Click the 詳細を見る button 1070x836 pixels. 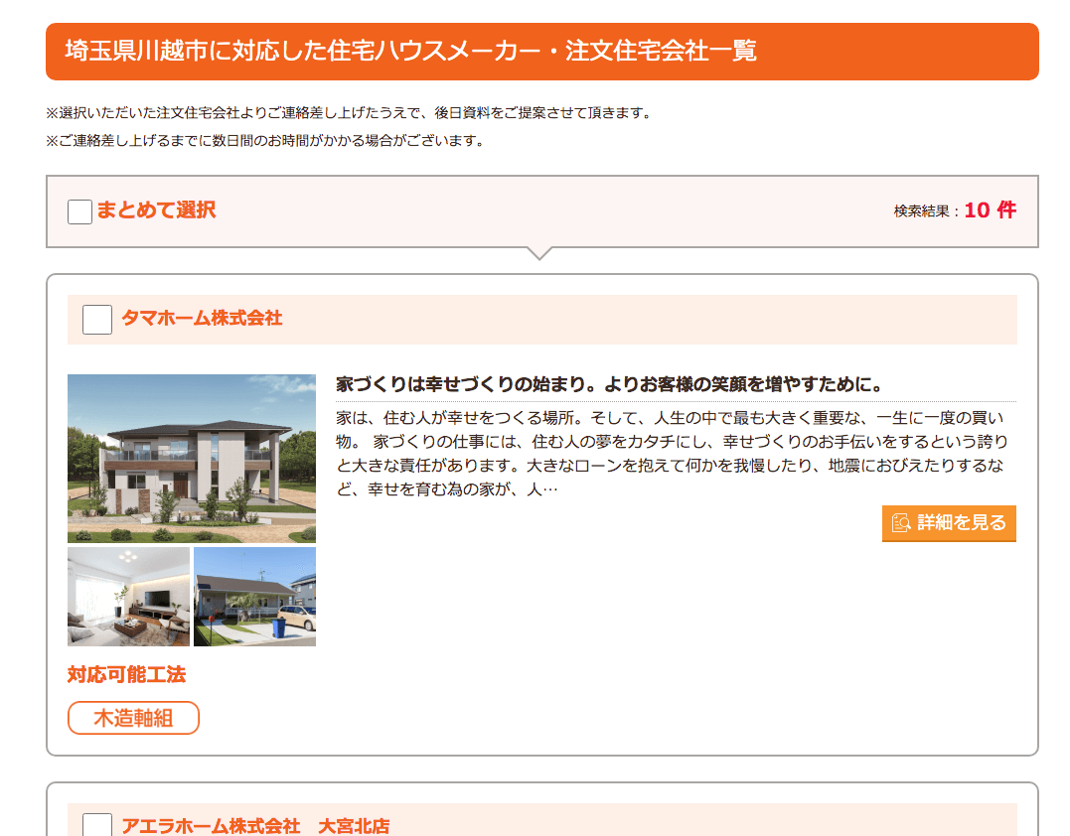coord(949,523)
